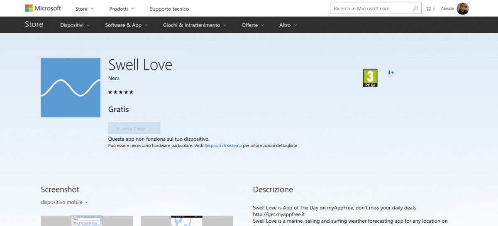Click the 3+ age rating link
498x226 pixels.
[x=391, y=72]
